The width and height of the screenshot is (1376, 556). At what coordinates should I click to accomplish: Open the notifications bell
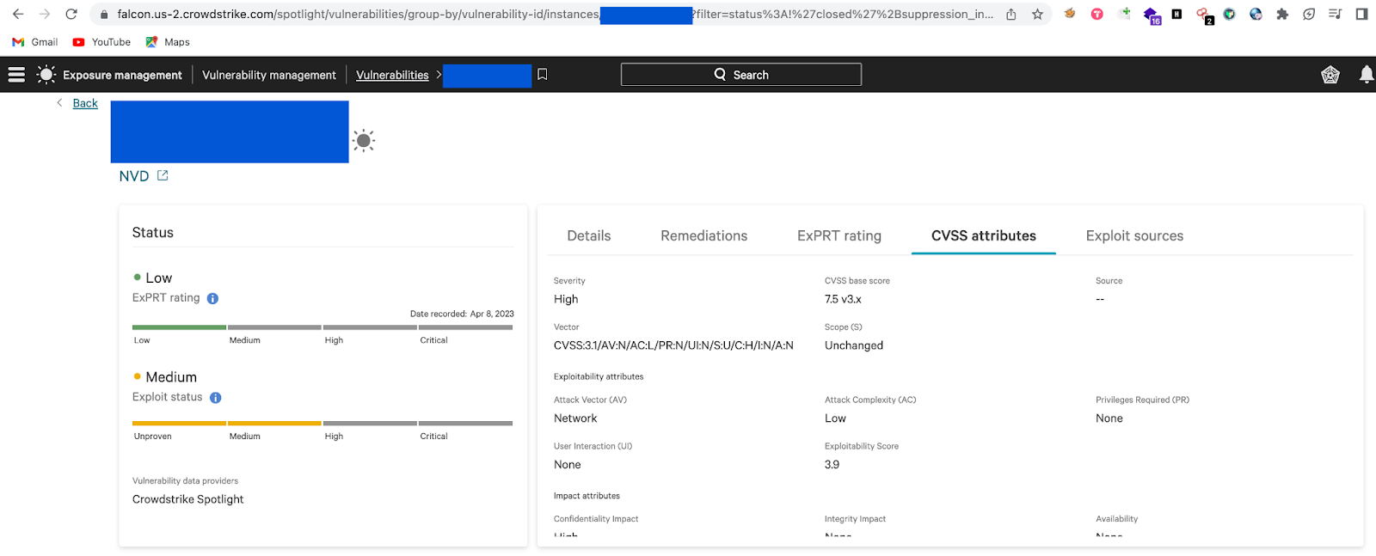[x=1366, y=75]
